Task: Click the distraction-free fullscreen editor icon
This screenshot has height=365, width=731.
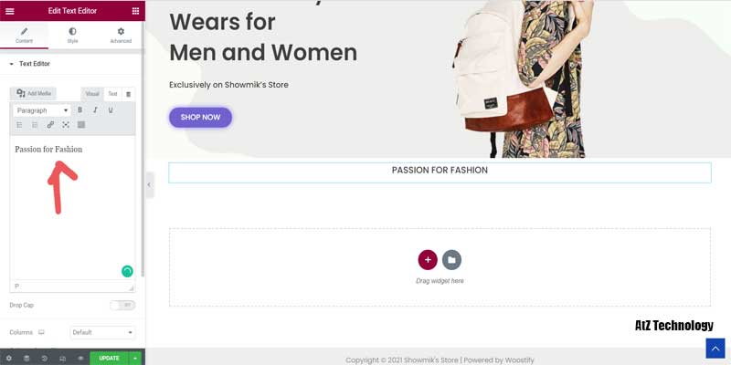Action: (66, 125)
